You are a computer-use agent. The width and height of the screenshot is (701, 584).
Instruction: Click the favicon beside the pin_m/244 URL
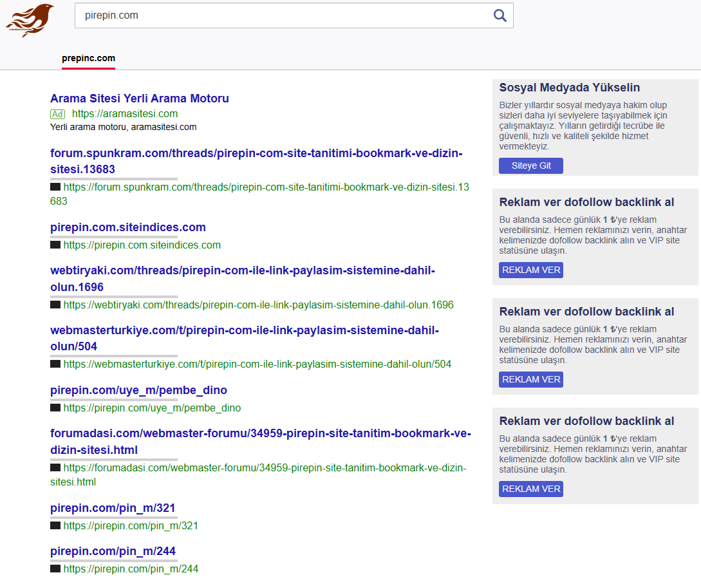[55, 569]
